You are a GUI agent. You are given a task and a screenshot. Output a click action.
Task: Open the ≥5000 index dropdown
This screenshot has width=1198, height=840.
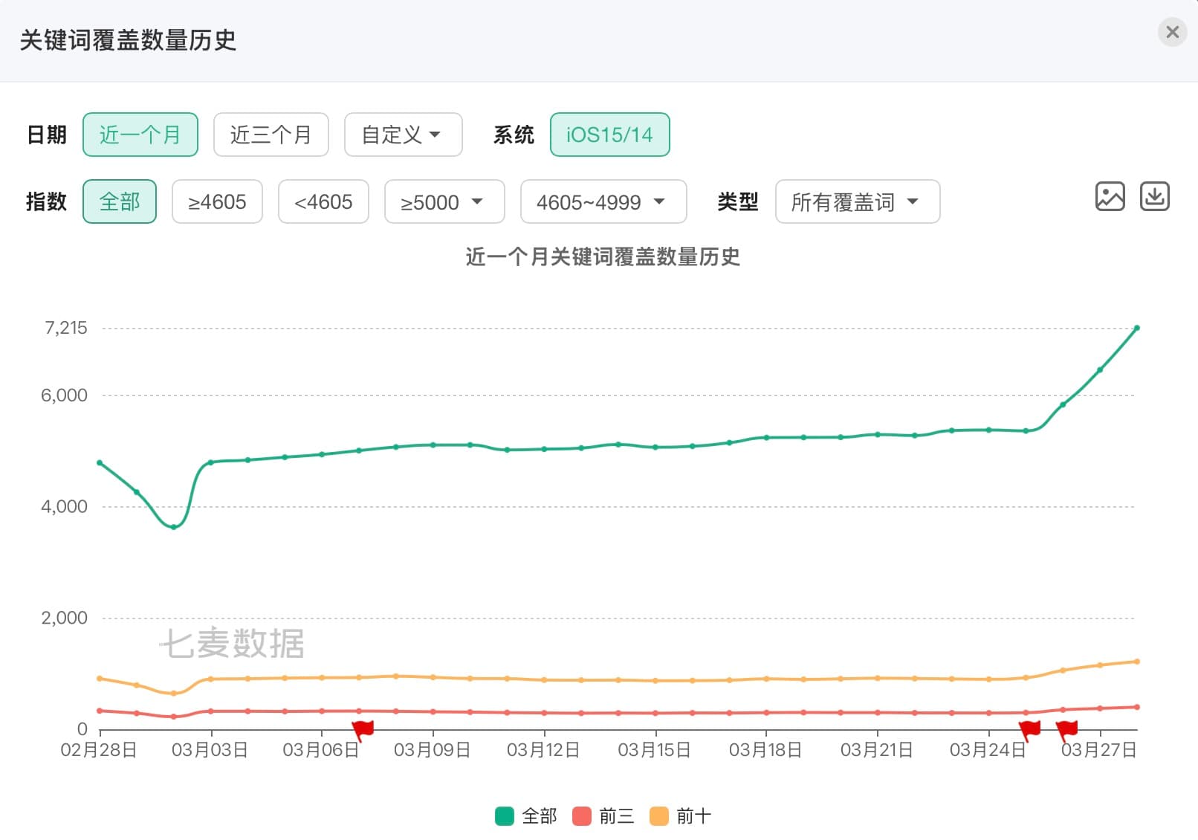(x=444, y=201)
